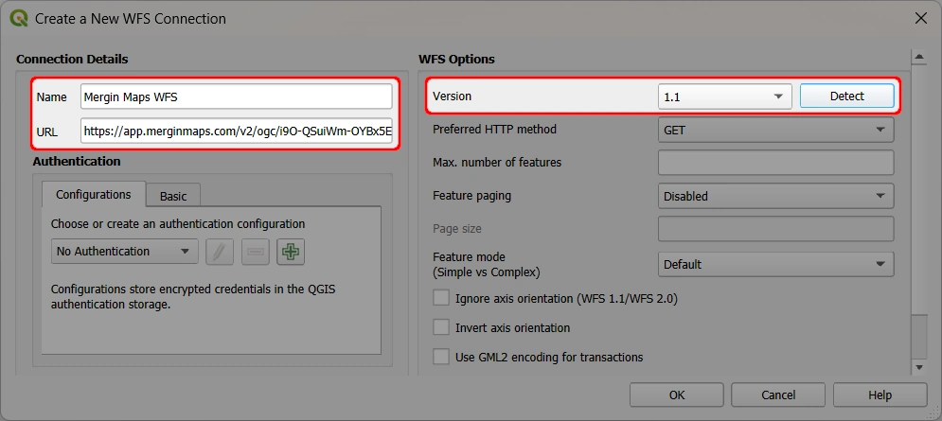Close the WFS connection dialog
Viewport: 942px width, 421px height.
(920, 19)
